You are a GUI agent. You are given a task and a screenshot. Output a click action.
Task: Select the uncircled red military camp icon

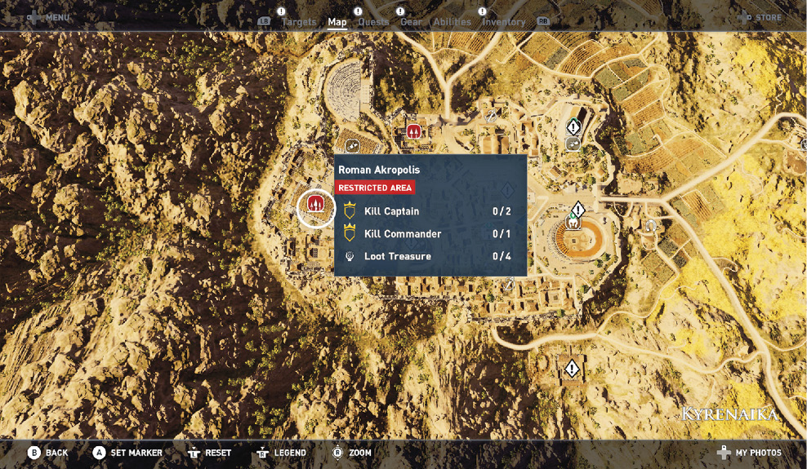414,131
